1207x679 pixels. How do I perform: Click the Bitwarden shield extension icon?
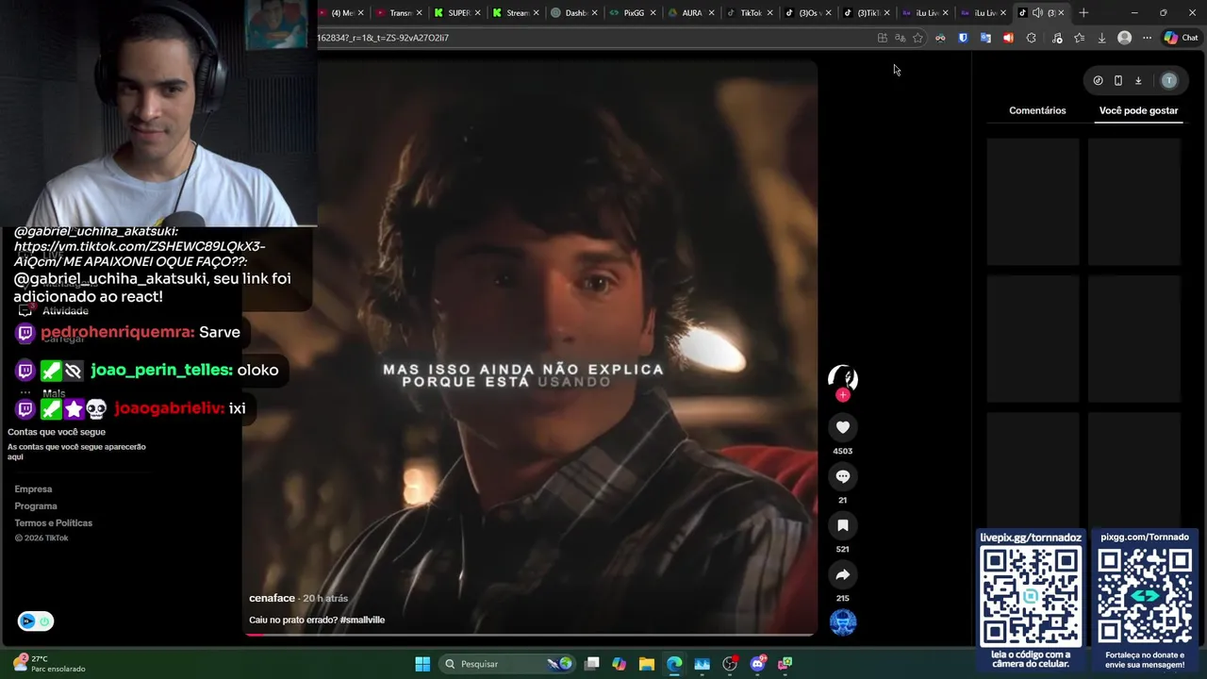(963, 38)
